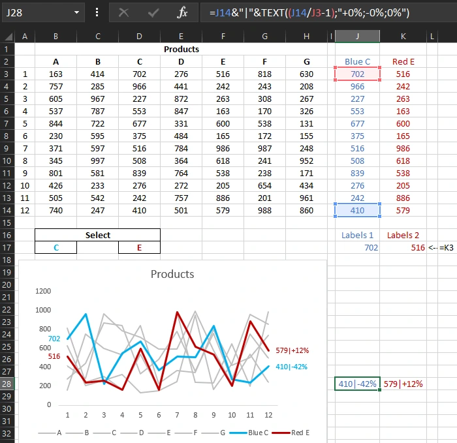Image resolution: width=457 pixels, height=443 pixels.
Task: Select cell K9 containing red 986
Action: (403, 149)
